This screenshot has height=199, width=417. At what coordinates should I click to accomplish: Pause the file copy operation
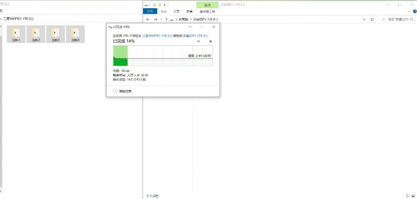(198, 41)
